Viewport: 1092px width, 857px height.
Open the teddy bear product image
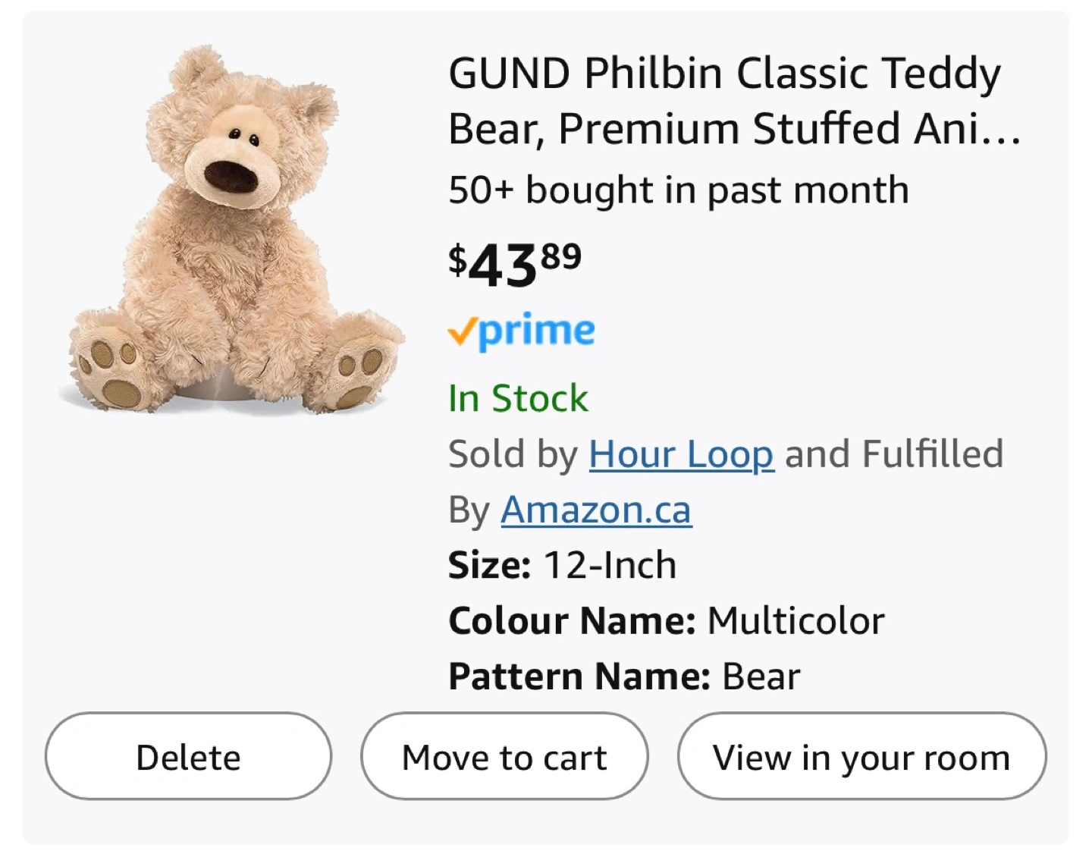(231, 230)
